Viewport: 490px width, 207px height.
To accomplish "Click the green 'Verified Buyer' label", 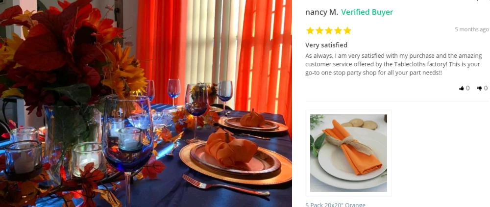I will tap(367, 12).
